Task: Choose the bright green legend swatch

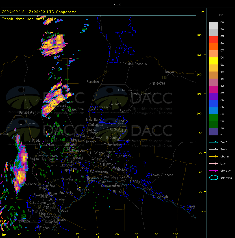Action: pos(214,117)
